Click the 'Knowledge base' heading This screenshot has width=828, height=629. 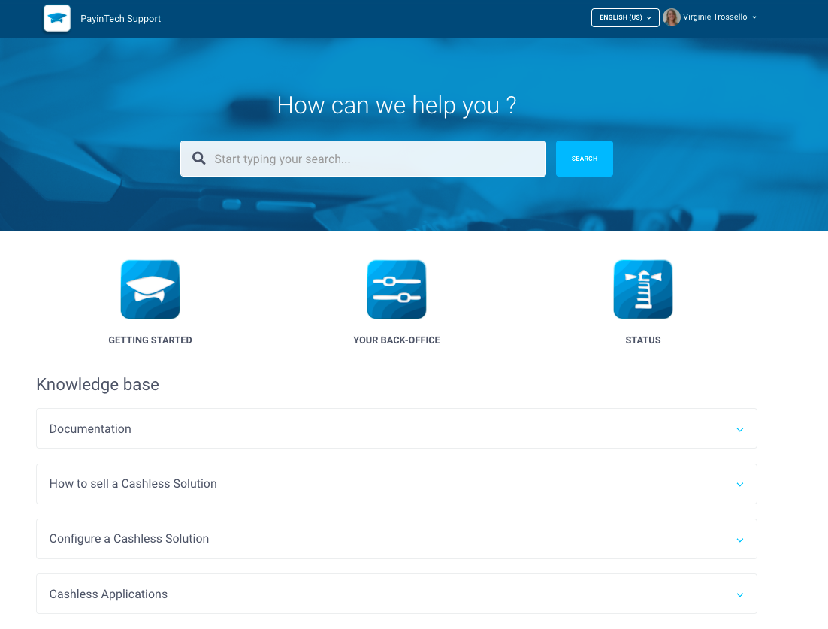(98, 385)
